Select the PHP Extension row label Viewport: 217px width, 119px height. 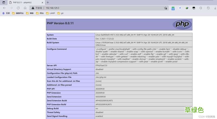tap(54, 93)
